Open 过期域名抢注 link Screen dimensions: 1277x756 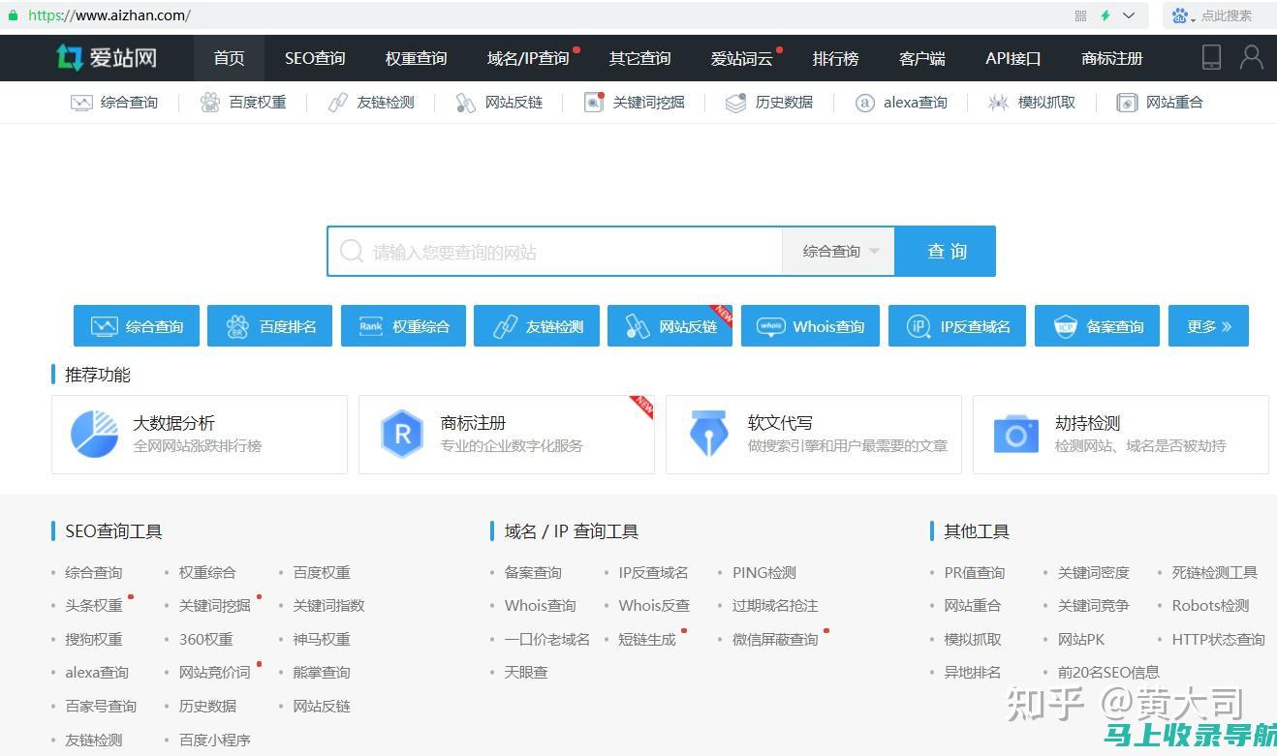tap(775, 606)
